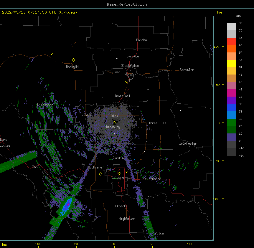Pick the light gray 70-80 dBZ swatch
This screenshot has width=254, height=248.
[x=232, y=27]
